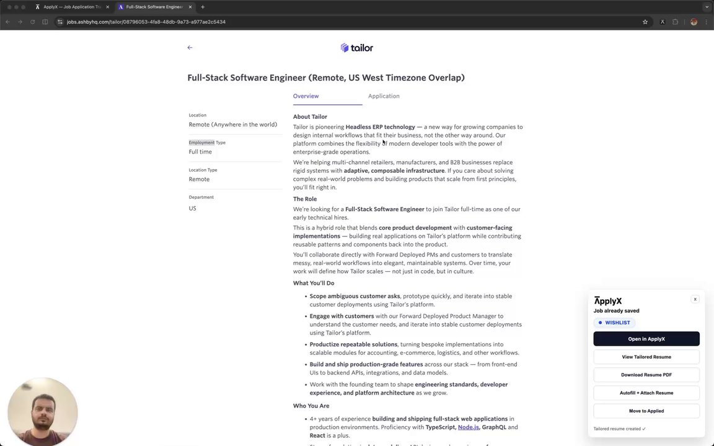Screen dimensions: 714x446
Task: Go back using the purple arrow on the page
Action: pyautogui.click(x=190, y=47)
